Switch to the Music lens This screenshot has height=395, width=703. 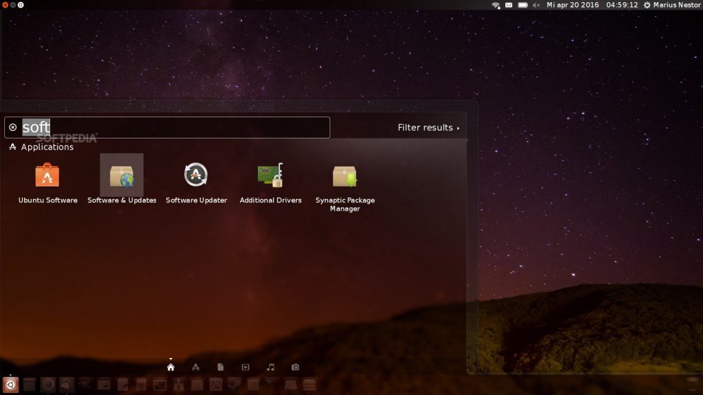point(270,367)
